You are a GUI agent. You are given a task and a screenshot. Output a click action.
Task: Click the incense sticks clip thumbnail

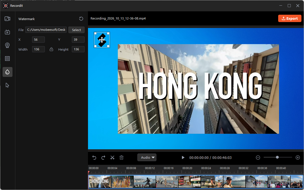coord(122,182)
